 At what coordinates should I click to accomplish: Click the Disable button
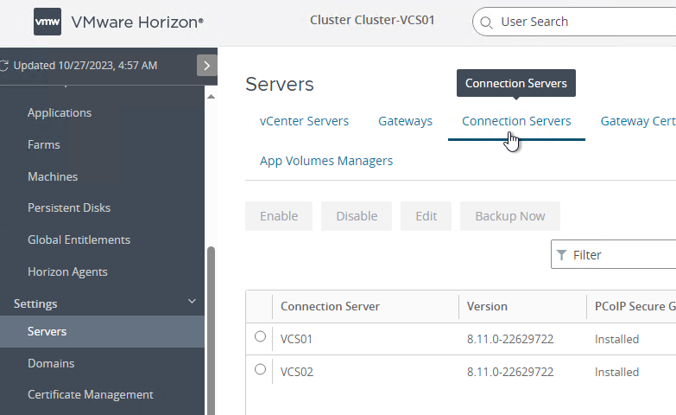(x=357, y=216)
